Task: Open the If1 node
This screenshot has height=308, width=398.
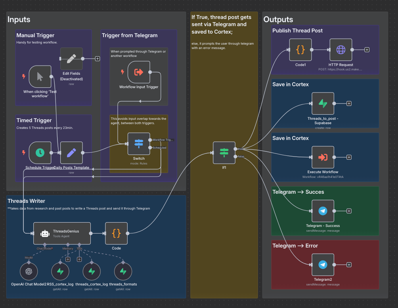Action: tap(224, 153)
